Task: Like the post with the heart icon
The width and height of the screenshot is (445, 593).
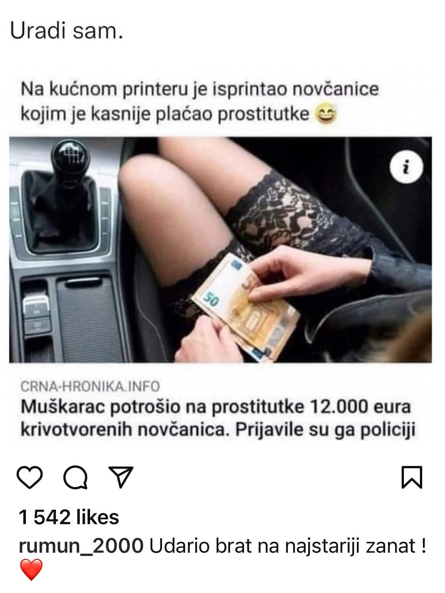Action: [30, 477]
